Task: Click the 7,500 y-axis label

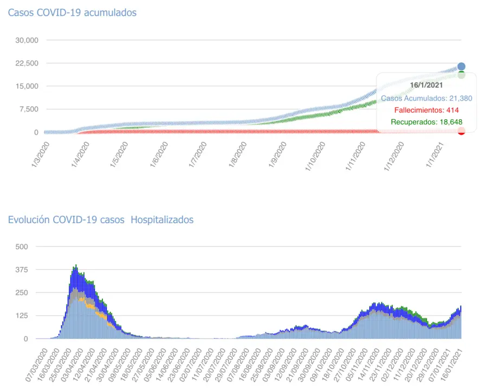Action: (29, 109)
